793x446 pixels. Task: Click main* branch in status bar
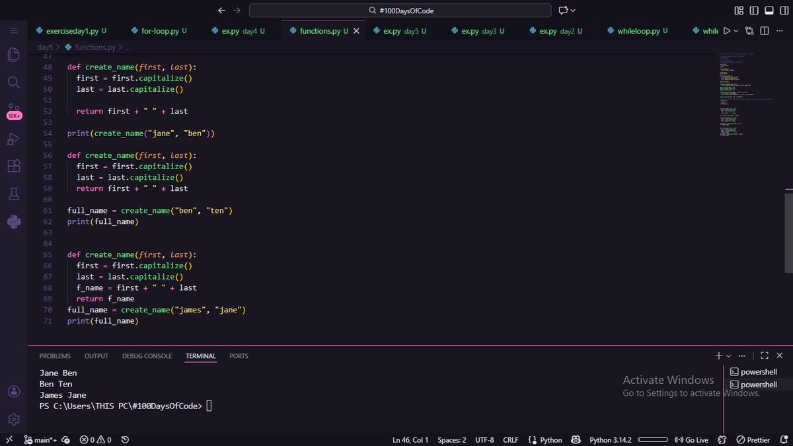pyautogui.click(x=41, y=439)
